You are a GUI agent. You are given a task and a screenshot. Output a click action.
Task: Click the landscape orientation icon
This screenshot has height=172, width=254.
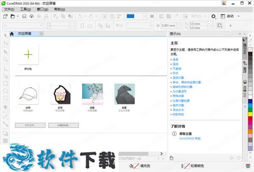[90, 26]
